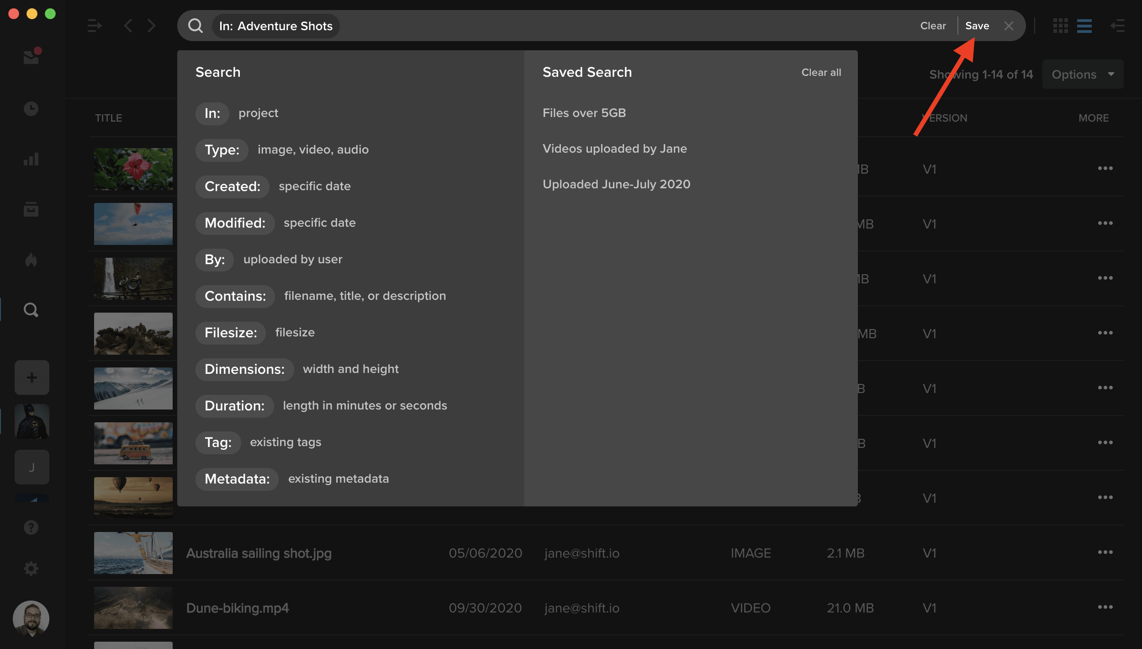Select the Filesize: search filter

(231, 333)
